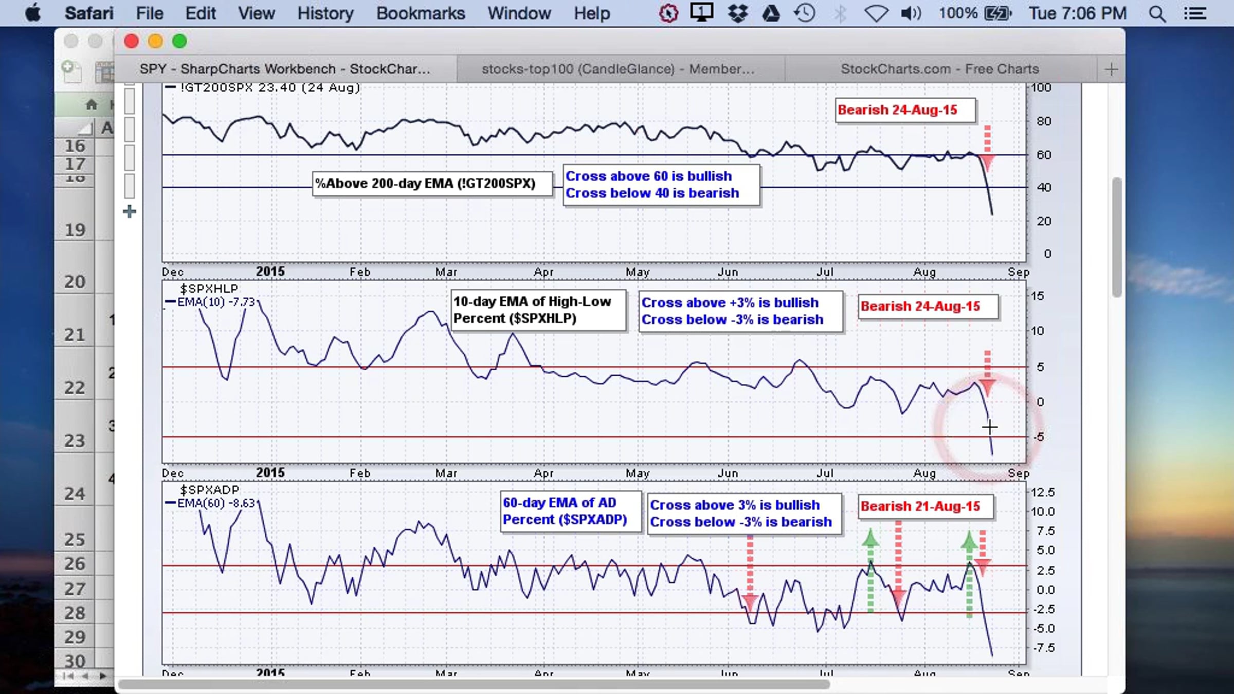Switch to SPY SharpCharts Workbench tab
This screenshot has height=694, width=1234.
tap(285, 69)
